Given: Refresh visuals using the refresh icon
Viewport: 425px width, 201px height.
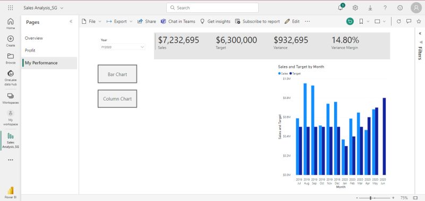Looking at the screenshot, I should [399, 21].
